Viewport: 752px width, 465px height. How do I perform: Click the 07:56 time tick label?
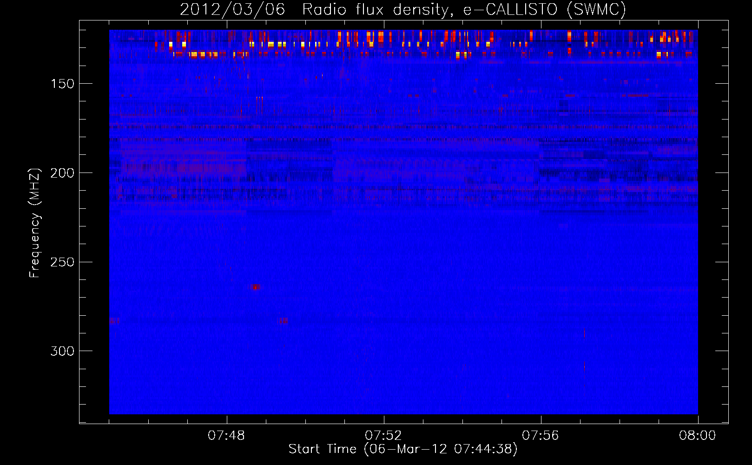click(x=541, y=436)
